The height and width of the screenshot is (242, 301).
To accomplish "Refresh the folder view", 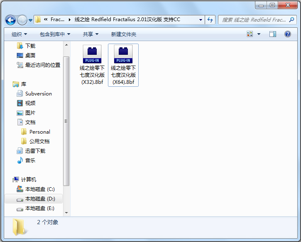I will pos(210,20).
